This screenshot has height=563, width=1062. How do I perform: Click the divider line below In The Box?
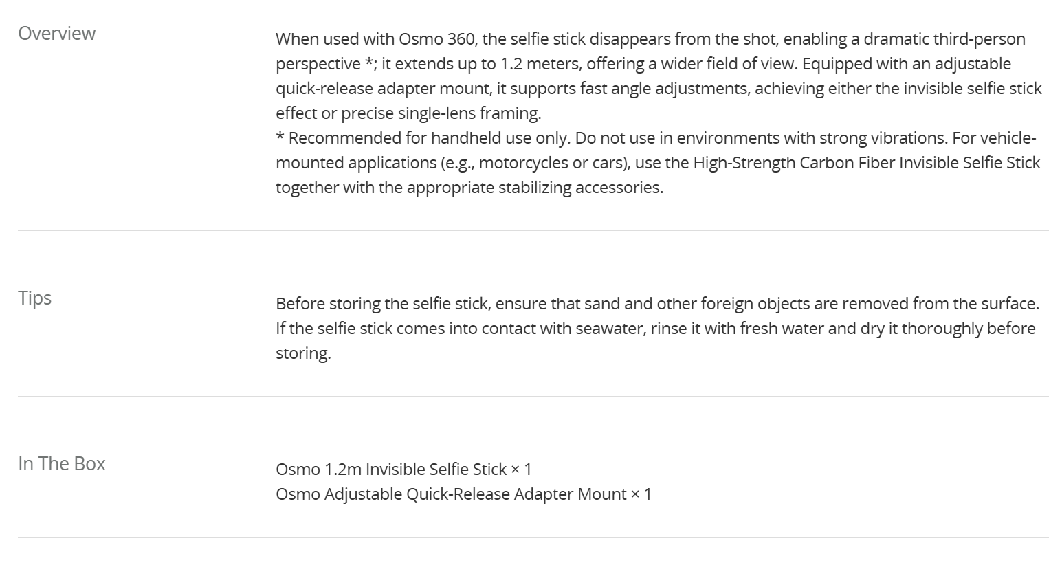point(533,538)
